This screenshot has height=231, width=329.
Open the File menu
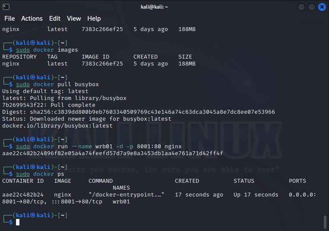click(9, 19)
